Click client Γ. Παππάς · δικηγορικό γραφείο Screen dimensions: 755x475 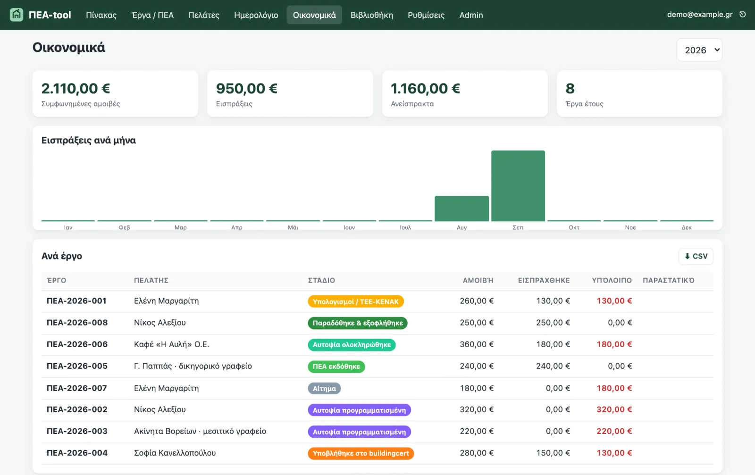tap(193, 366)
